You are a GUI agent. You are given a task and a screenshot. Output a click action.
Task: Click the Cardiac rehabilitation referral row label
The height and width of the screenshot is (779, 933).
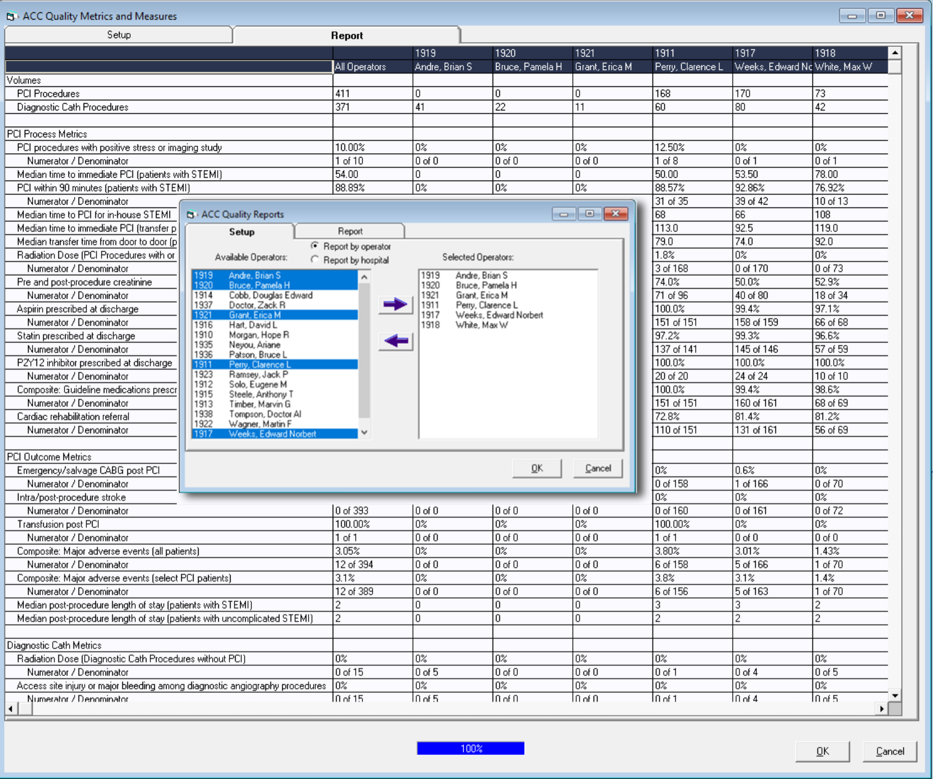coord(73,417)
